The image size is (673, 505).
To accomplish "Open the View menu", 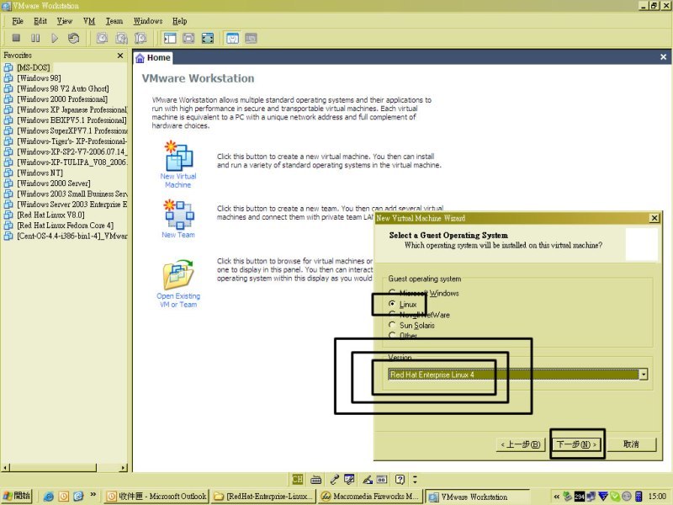I will (65, 21).
